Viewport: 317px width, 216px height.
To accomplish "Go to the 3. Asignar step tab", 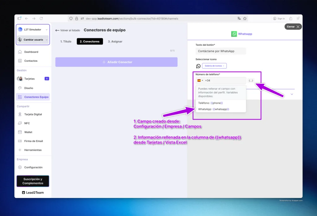I will point(115,41).
